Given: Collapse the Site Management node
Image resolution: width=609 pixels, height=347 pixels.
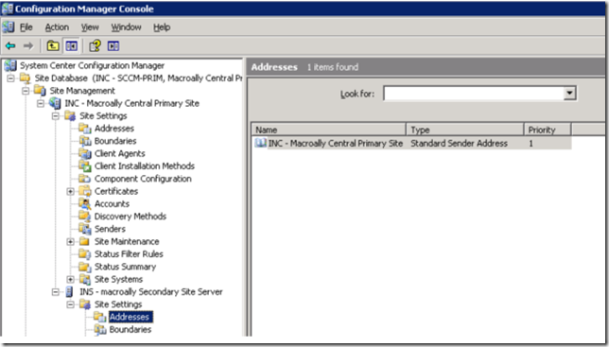Looking at the screenshot, I should tap(26, 91).
